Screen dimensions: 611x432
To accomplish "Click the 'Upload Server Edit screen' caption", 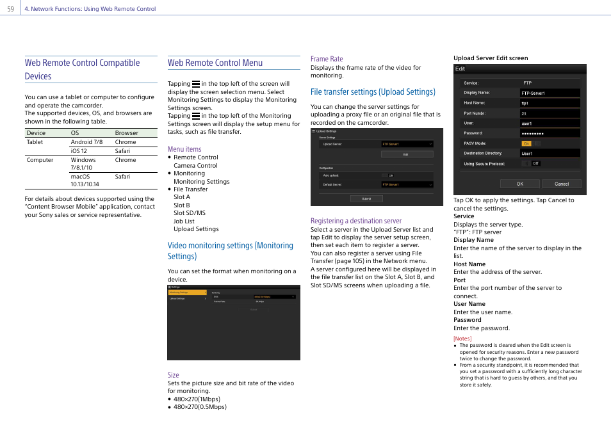I will 491,58.
